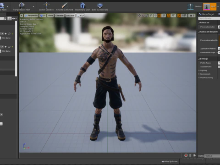Viewport: 220px width, 165px height.
Task: Click the animation timeline scrub bar
Action: (x=100, y=155)
